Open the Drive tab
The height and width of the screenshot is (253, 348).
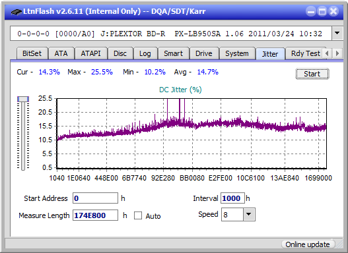[204, 53]
